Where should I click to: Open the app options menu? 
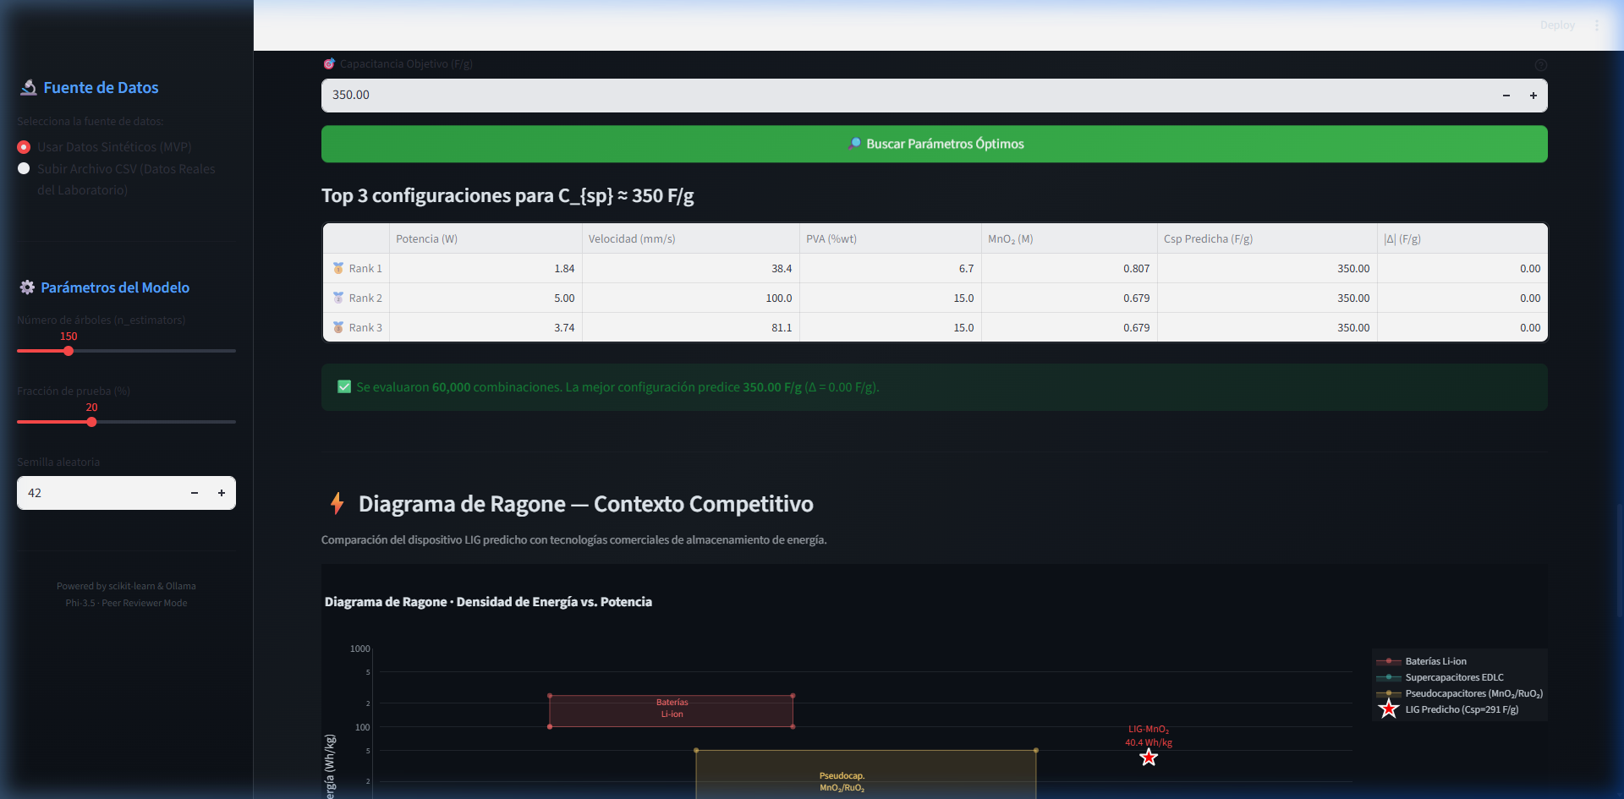coord(1598,25)
